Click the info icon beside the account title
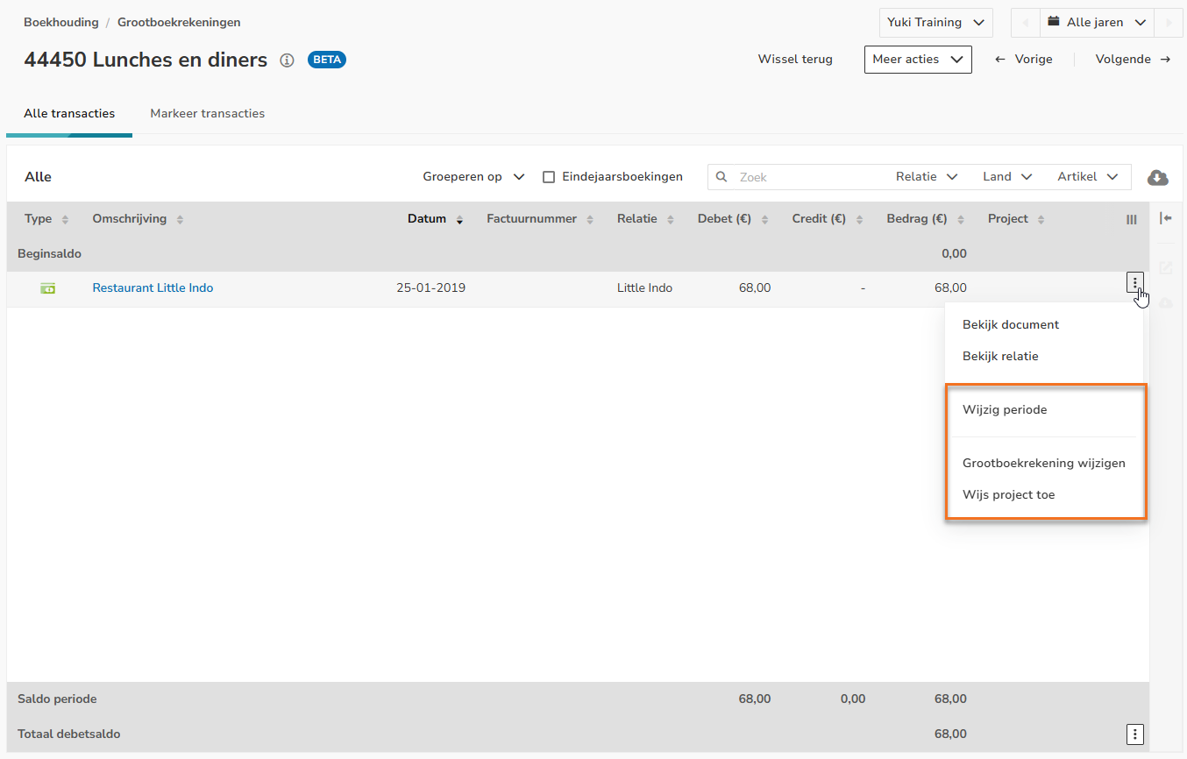Viewport: 1187px width, 759px height. (287, 60)
